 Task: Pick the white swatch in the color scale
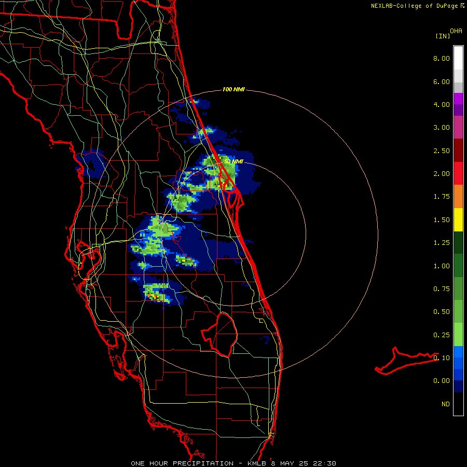click(458, 58)
